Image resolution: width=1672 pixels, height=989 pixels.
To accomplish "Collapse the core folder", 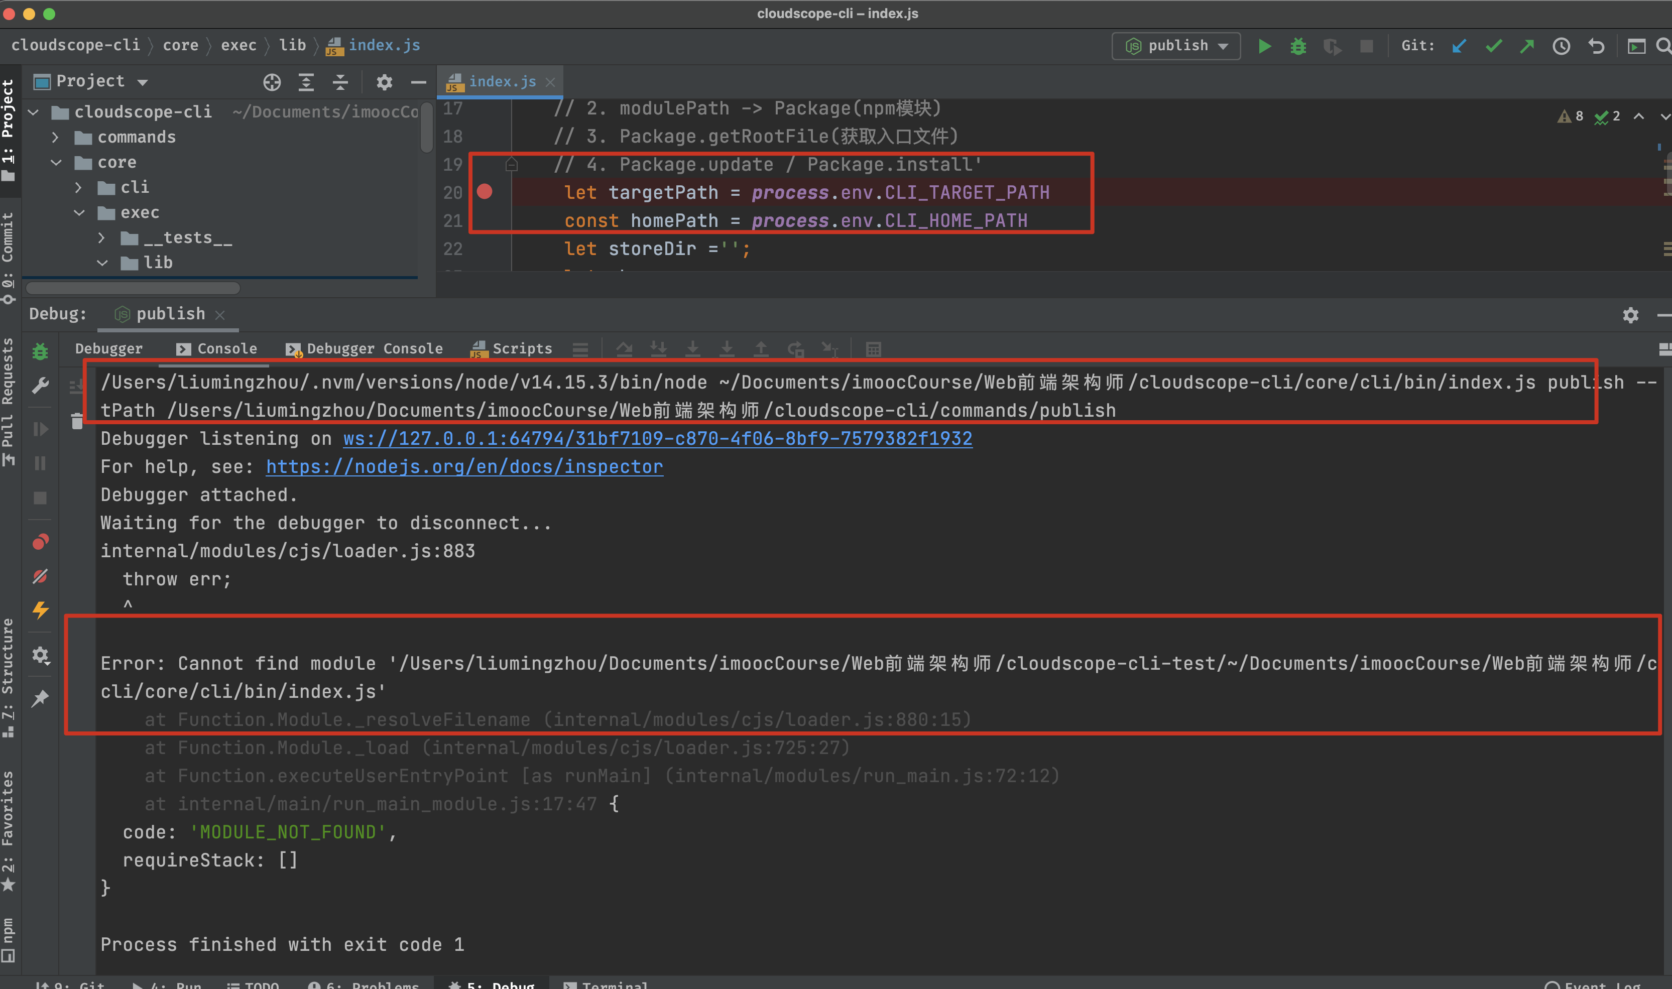I will (x=56, y=163).
